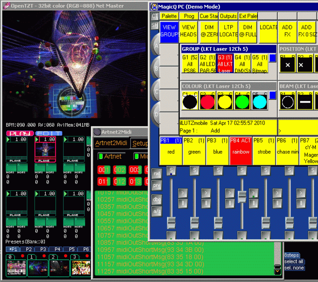Switch to the Artnet2Midi tab
The width and height of the screenshot is (318, 282).
click(111, 143)
